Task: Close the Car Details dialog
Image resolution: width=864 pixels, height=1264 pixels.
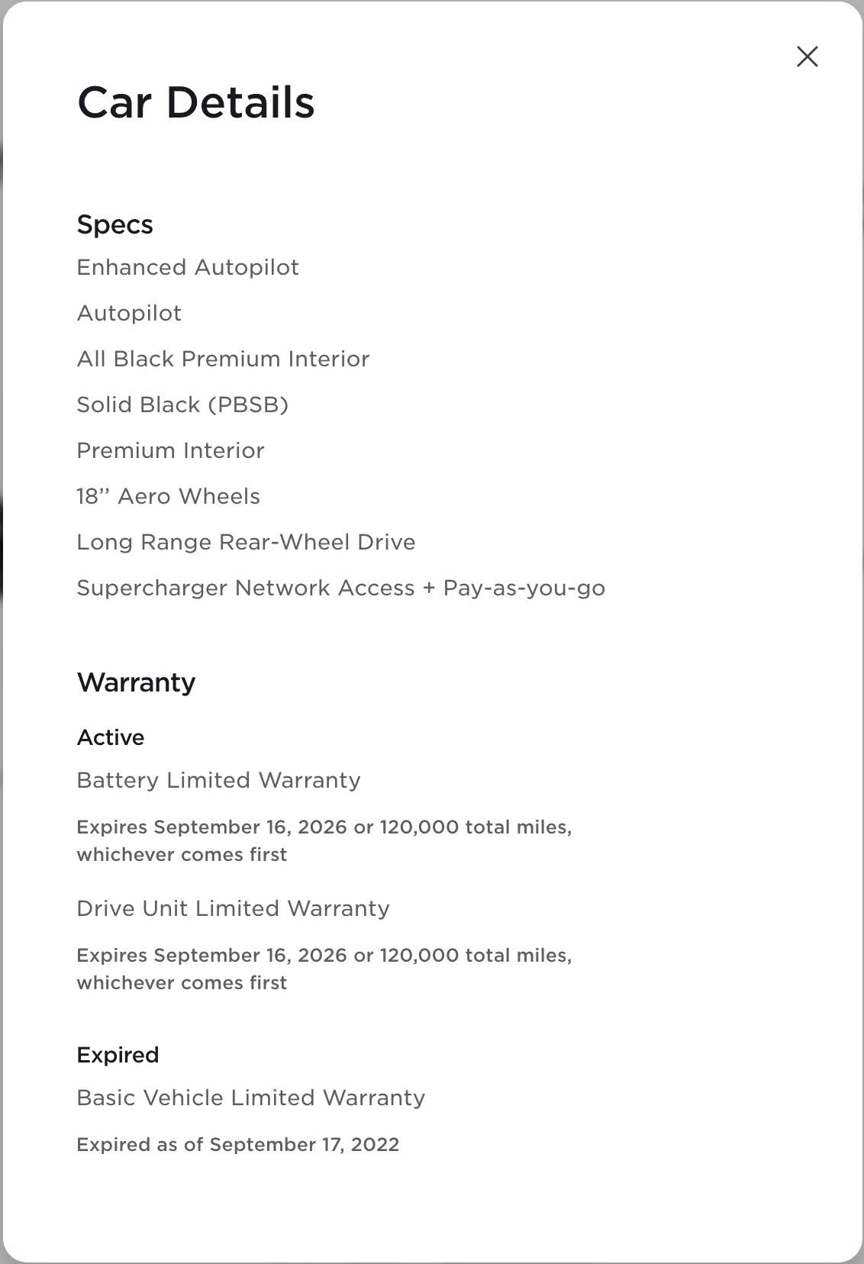Action: coord(807,56)
